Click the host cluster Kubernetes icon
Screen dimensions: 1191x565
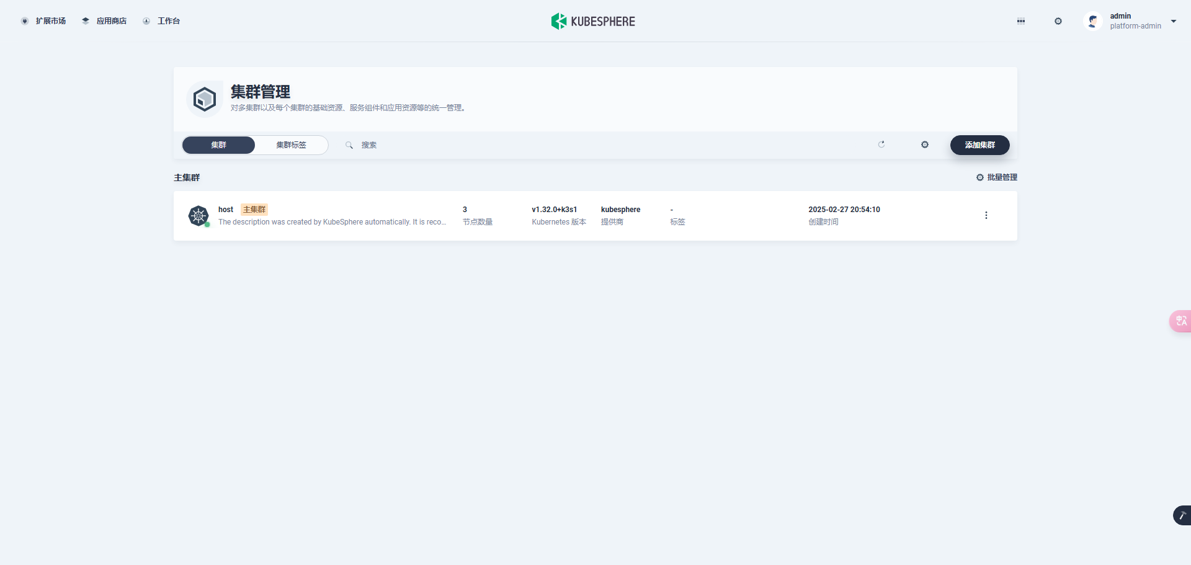click(198, 216)
